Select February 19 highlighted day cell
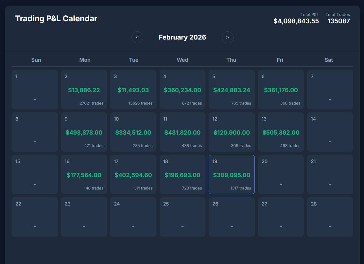Screen dimensions: 364x264 (232, 174)
